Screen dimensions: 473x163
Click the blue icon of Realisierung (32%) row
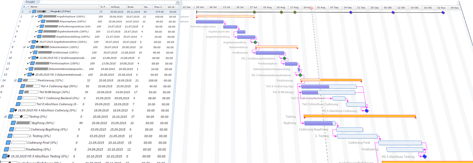coord(20,80)
